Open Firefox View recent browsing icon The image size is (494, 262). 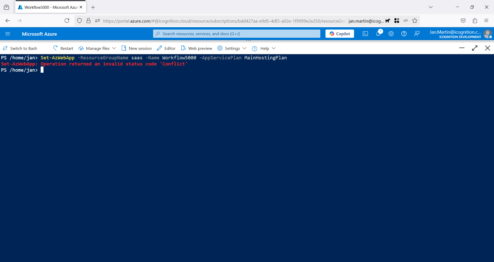point(6,7)
